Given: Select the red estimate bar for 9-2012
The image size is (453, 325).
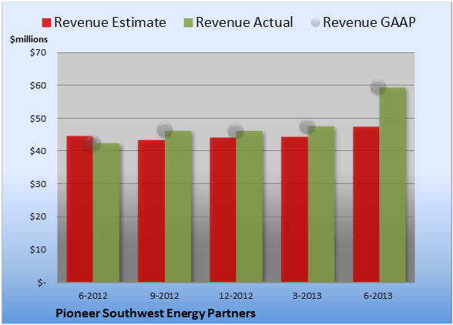Looking at the screenshot, I should [x=151, y=211].
